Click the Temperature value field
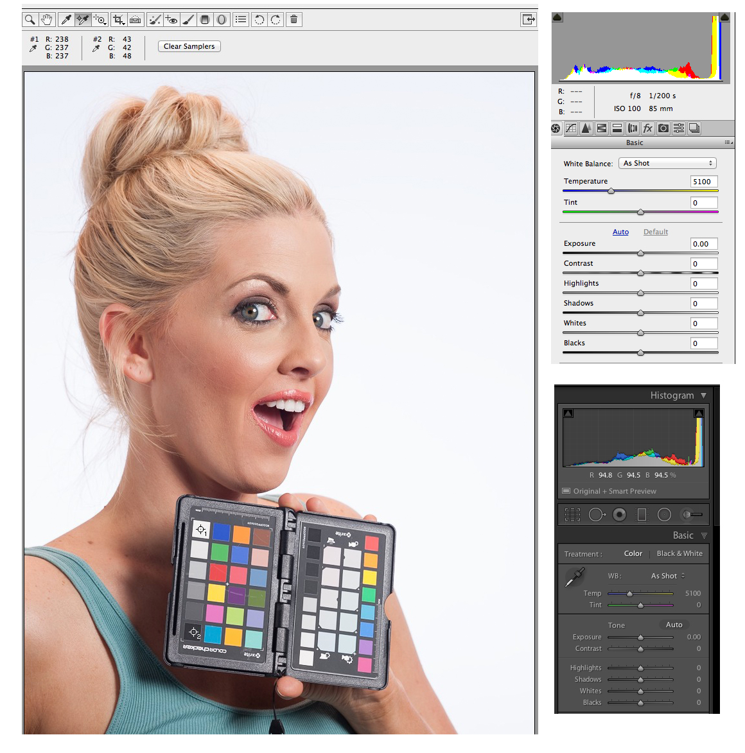 [x=704, y=182]
